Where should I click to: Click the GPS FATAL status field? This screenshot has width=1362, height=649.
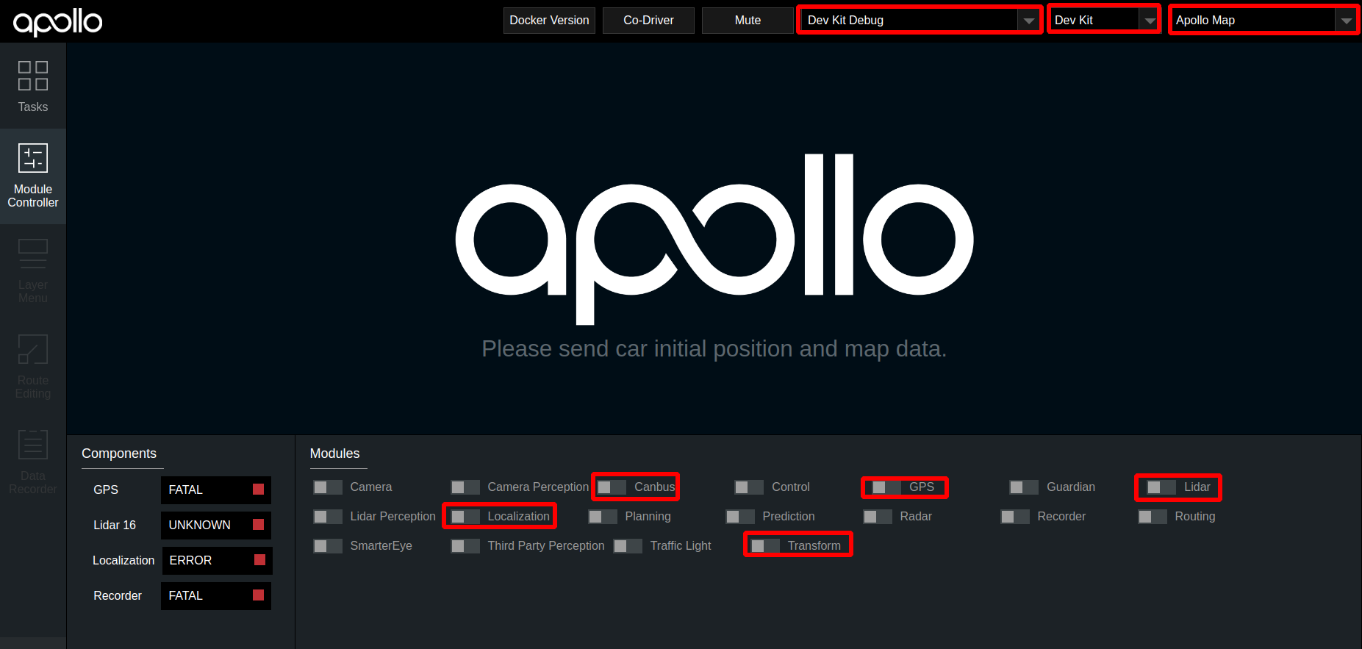pos(216,490)
